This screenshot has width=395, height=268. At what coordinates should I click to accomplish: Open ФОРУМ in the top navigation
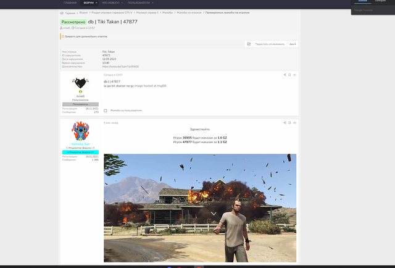tap(88, 3)
